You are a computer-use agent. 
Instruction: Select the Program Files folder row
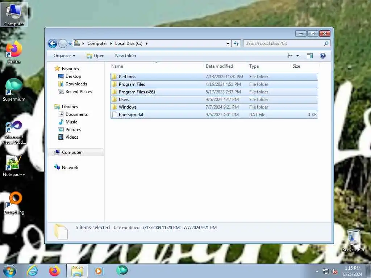(x=214, y=84)
